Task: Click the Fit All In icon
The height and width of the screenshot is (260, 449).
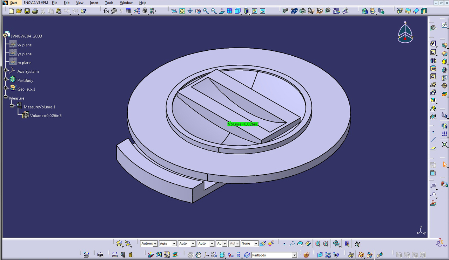Action: pyautogui.click(x=182, y=11)
